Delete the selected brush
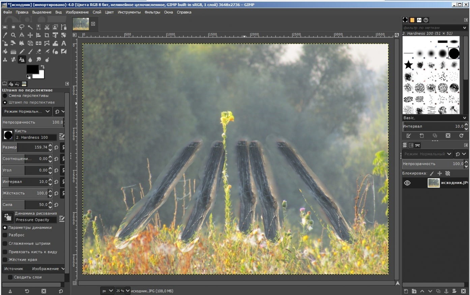The image size is (470, 295). pyautogui.click(x=448, y=136)
